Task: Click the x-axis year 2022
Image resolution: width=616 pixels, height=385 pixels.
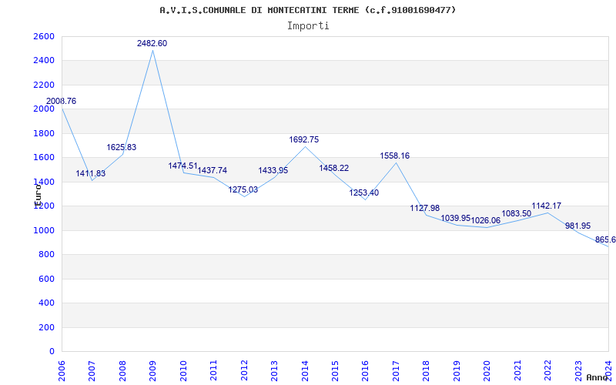Action: tap(548, 371)
